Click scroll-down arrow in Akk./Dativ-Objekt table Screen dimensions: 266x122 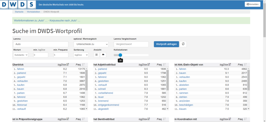[x=249, y=109]
